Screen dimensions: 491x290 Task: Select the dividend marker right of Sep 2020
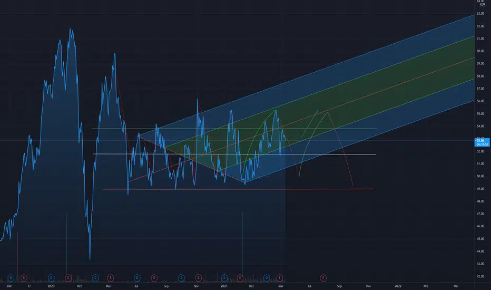click(181, 278)
